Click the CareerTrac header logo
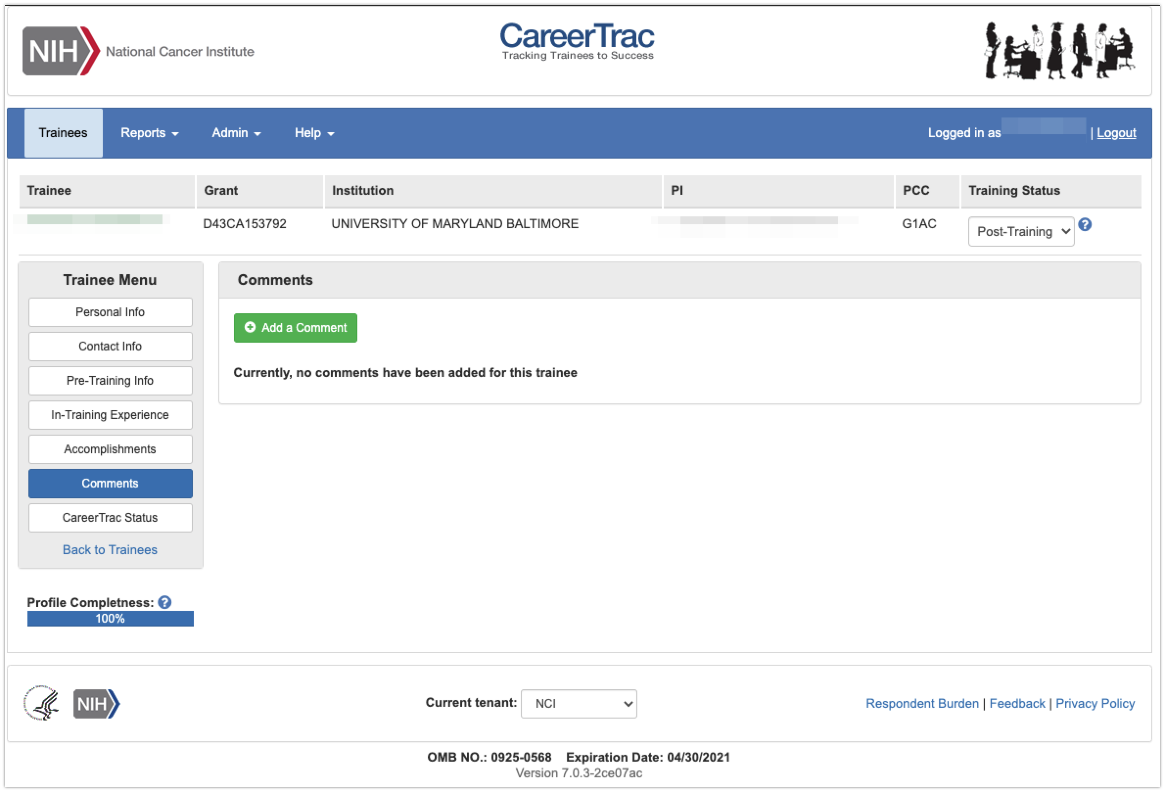This screenshot has height=792, width=1165. (577, 41)
